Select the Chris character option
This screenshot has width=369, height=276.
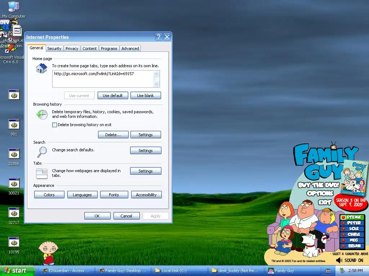[352, 234]
